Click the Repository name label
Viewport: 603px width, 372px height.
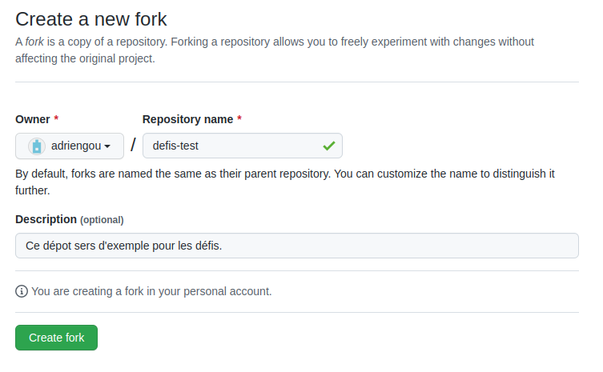[x=187, y=119]
